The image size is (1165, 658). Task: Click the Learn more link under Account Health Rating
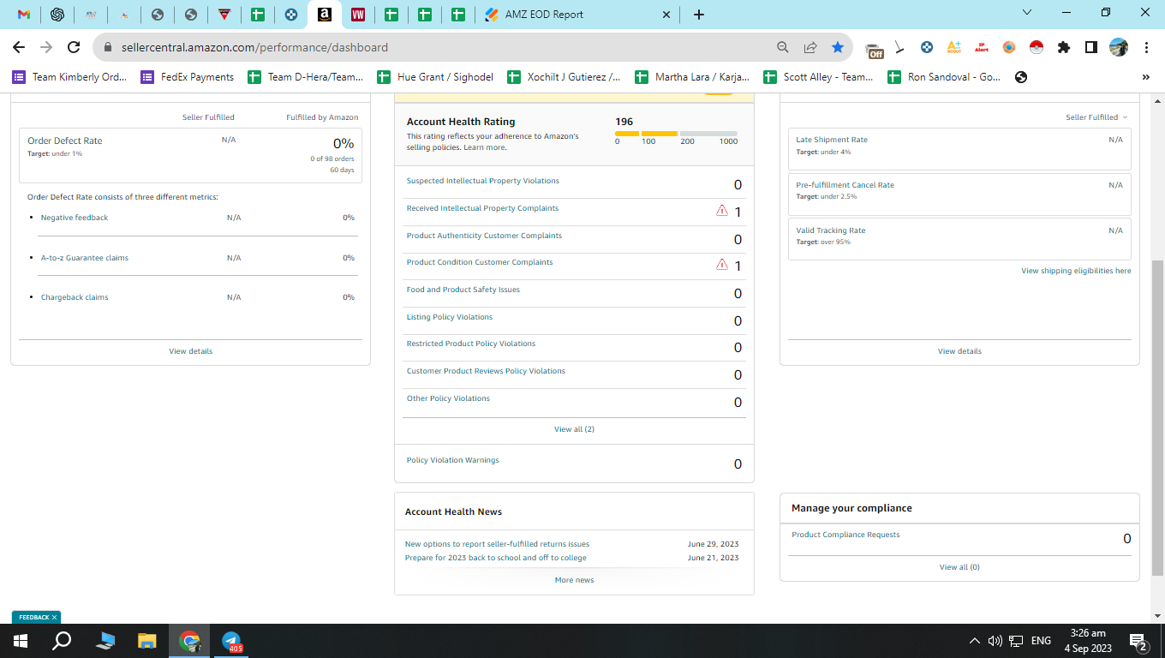(484, 147)
